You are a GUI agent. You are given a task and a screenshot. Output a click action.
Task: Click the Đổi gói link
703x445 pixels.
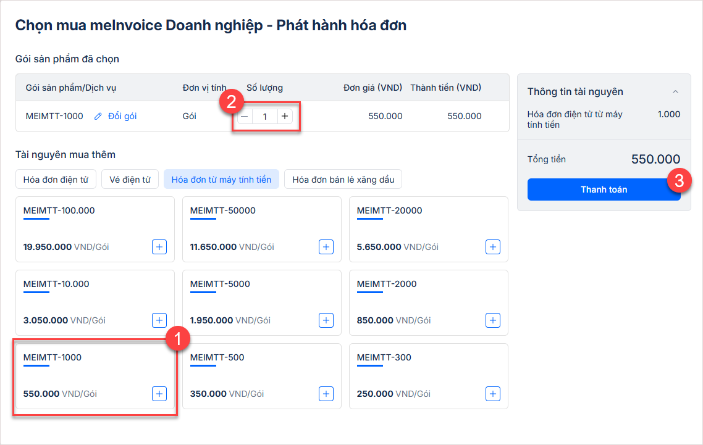[122, 116]
